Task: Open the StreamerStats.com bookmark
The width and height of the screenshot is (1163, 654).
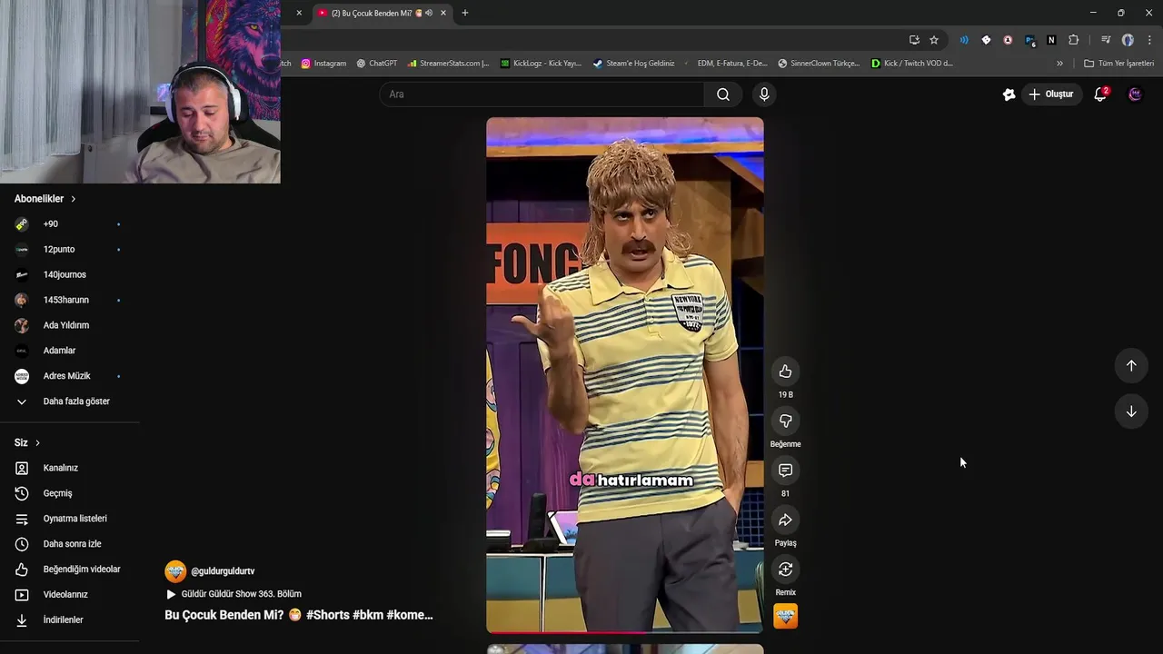Action: (x=449, y=64)
